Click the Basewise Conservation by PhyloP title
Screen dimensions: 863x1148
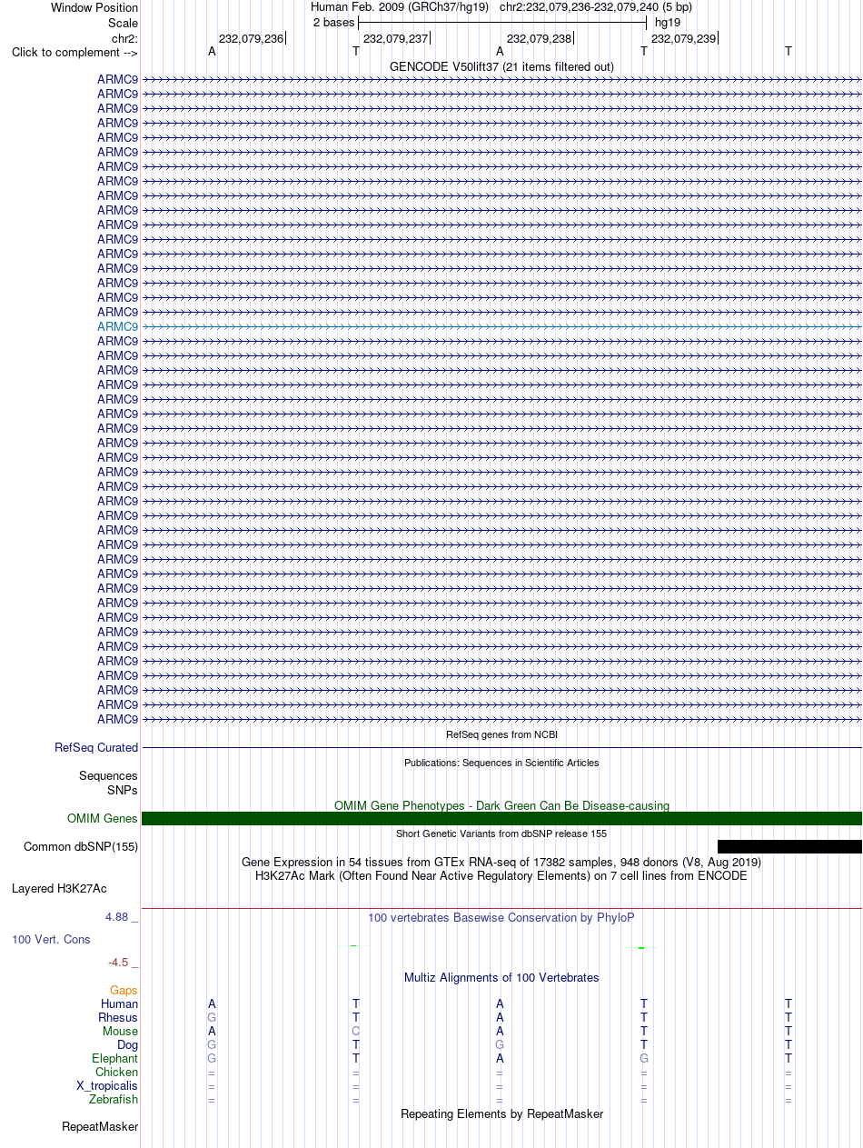pos(501,918)
